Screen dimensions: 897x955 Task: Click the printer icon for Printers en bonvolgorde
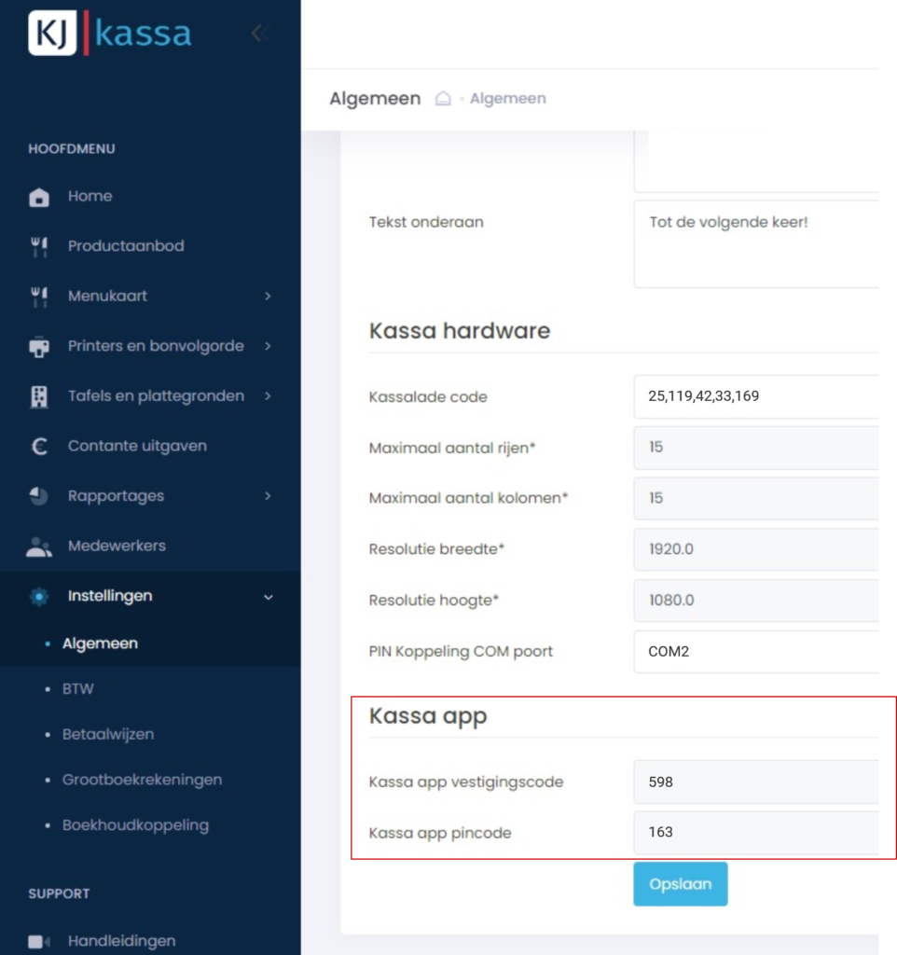(x=39, y=347)
